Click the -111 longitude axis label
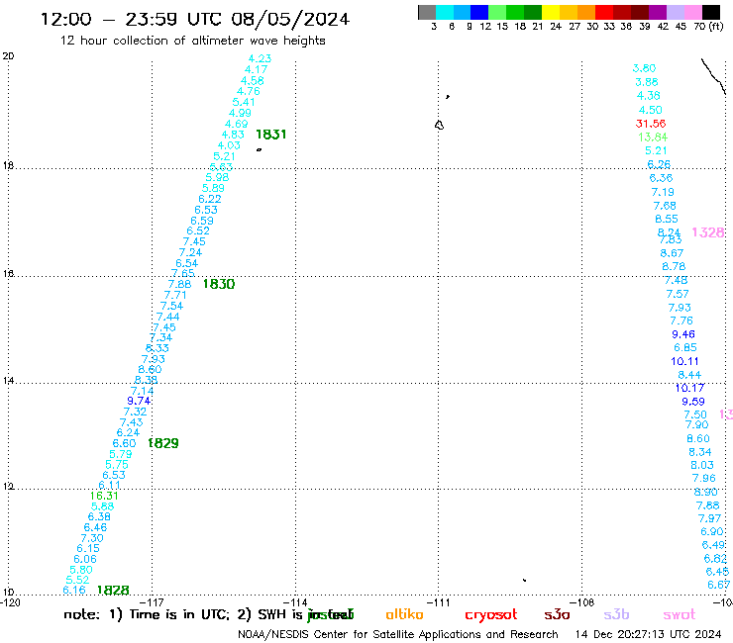The height and width of the screenshot is (643, 733). [x=439, y=602]
